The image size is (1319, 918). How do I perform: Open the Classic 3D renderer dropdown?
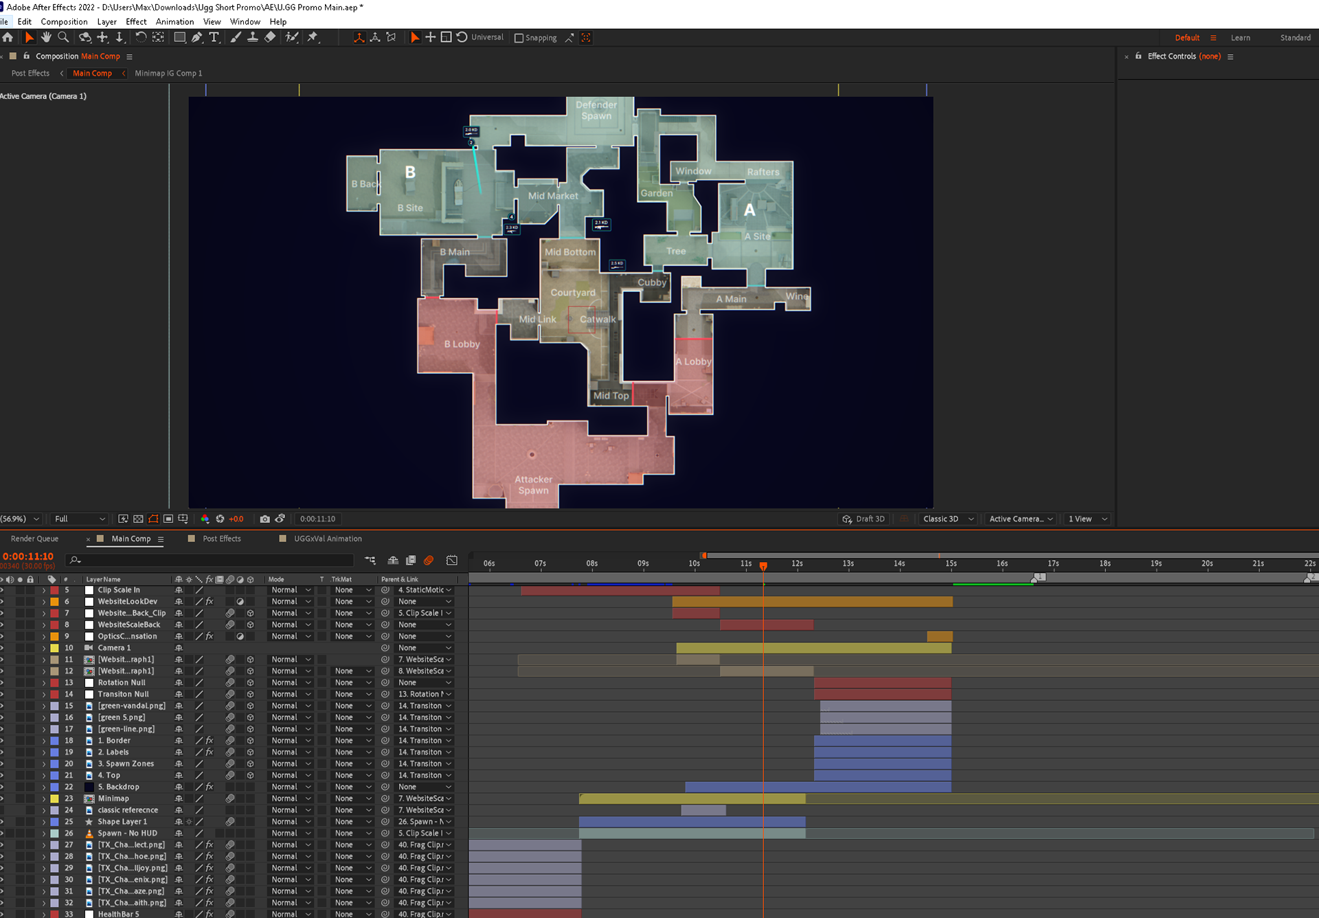(x=948, y=519)
